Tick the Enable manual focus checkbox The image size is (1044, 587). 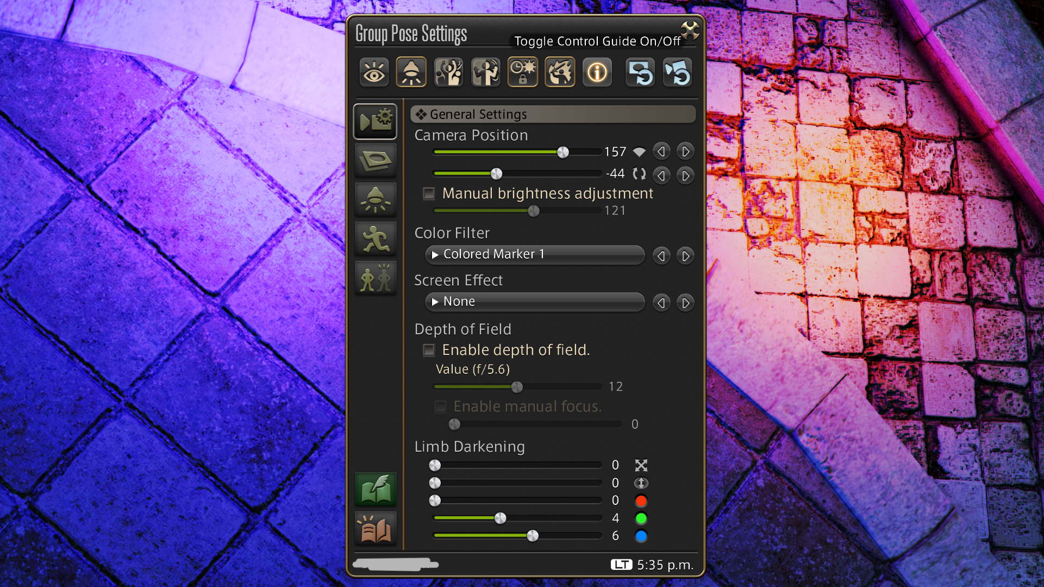point(440,407)
